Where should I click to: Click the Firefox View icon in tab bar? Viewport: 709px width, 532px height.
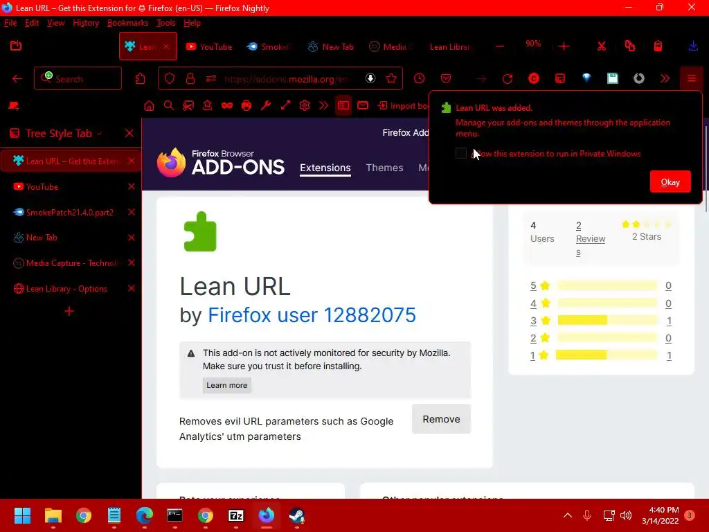pyautogui.click(x=16, y=46)
